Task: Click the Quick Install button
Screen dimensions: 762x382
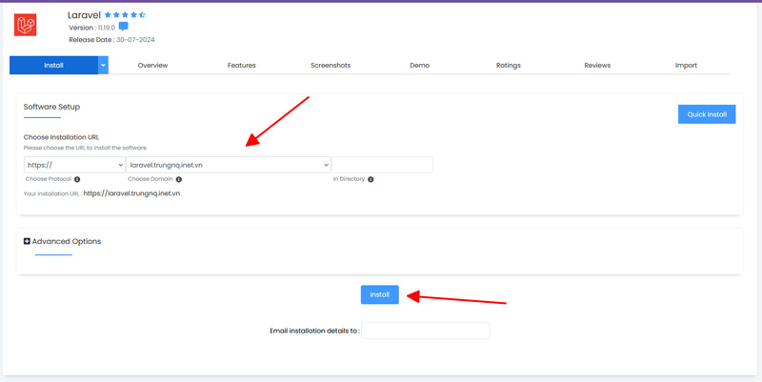Action: (x=707, y=114)
